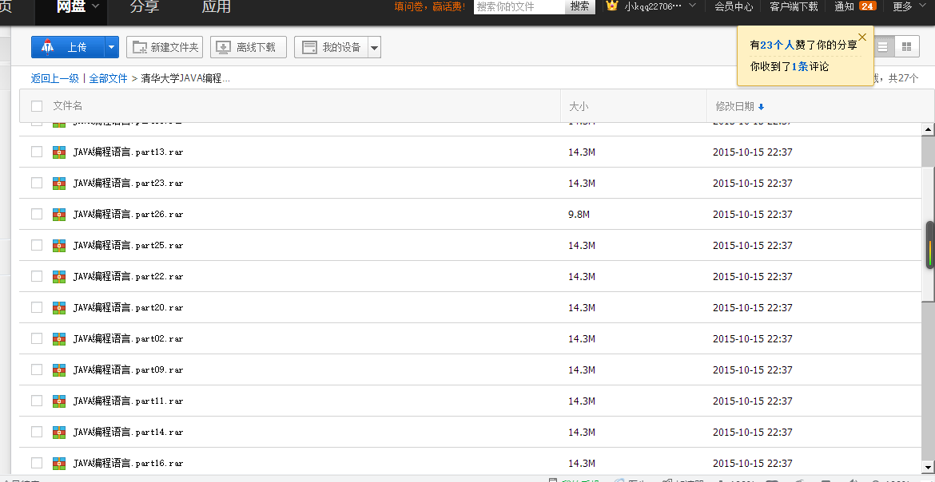Click 我的设备 button
Image resolution: width=935 pixels, height=482 pixels.
pyautogui.click(x=331, y=47)
